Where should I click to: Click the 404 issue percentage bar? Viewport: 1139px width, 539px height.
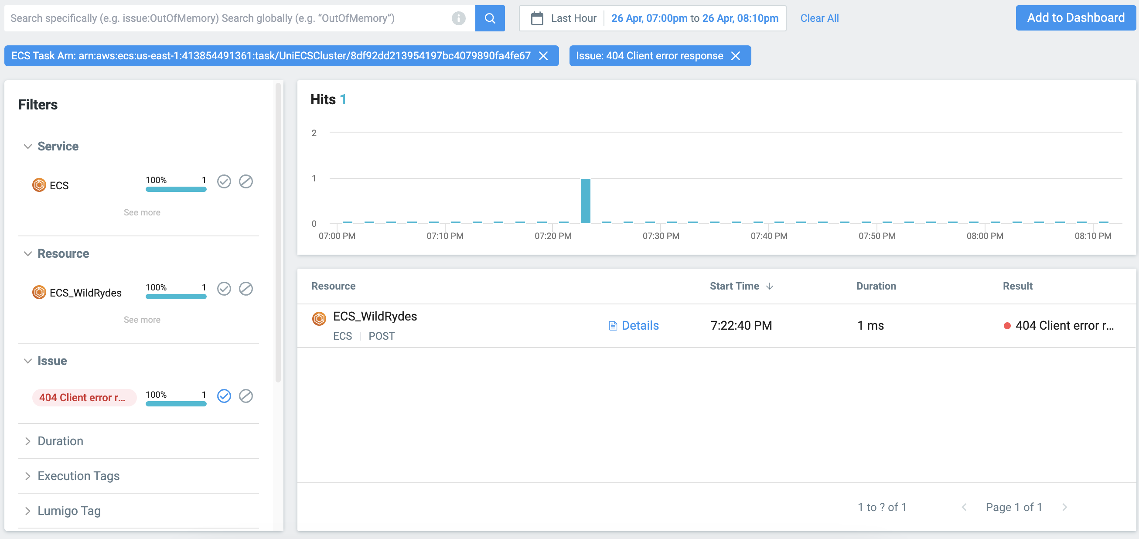[x=176, y=404]
